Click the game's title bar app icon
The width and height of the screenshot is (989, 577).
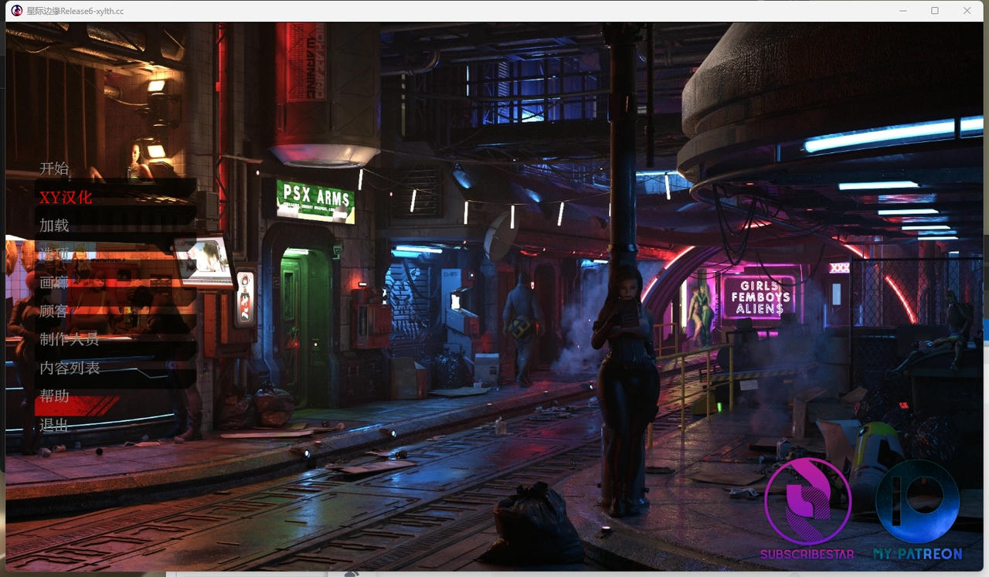[x=17, y=11]
